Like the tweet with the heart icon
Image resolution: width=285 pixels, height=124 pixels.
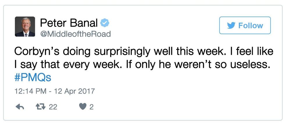pos(82,107)
